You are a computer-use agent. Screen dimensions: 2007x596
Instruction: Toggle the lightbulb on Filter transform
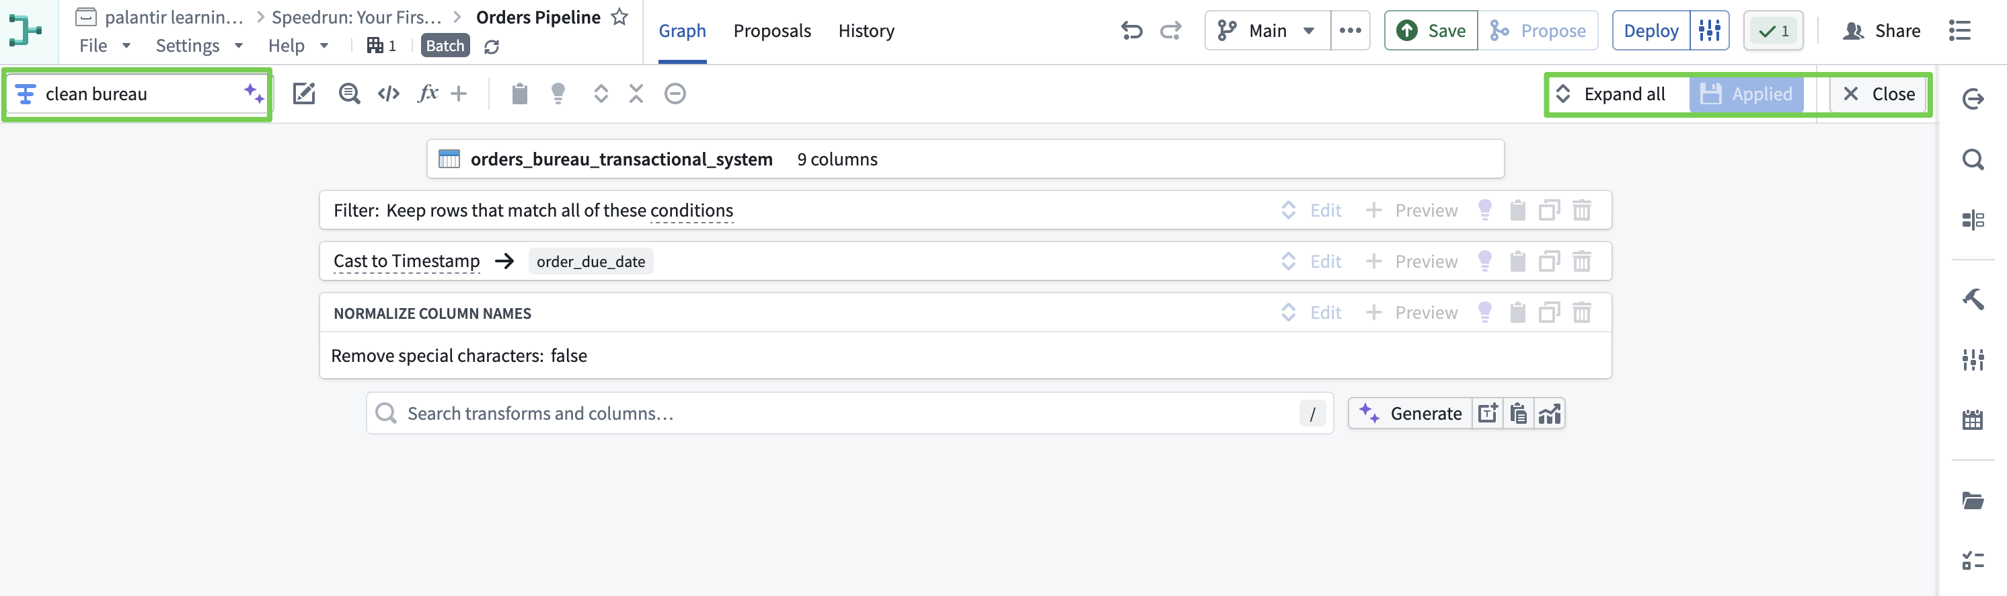pyautogui.click(x=1484, y=211)
